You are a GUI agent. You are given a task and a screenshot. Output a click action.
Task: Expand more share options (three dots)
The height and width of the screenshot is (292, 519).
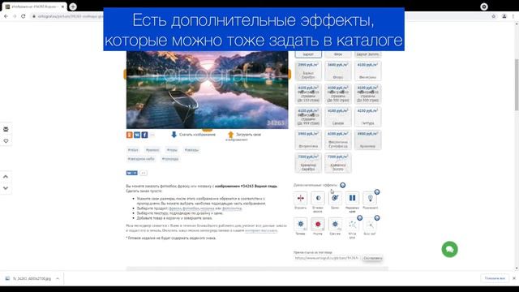click(x=152, y=135)
